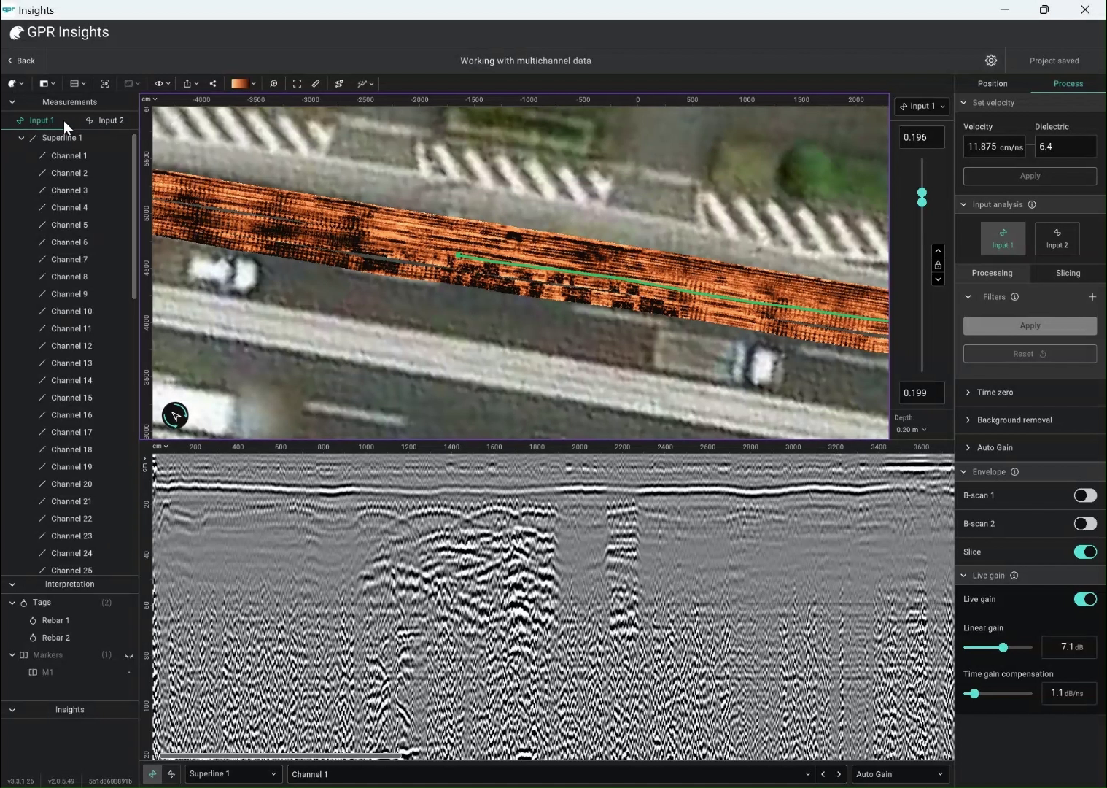Image resolution: width=1107 pixels, height=788 pixels.
Task: Switch to the Process tab
Action: [1068, 83]
